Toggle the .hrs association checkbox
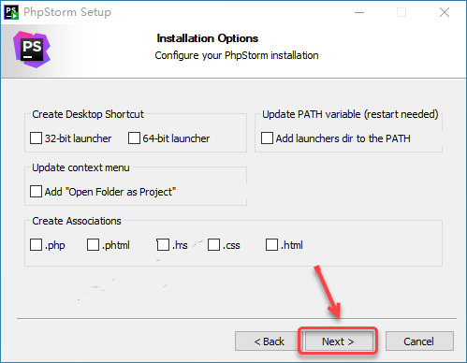 163,245
